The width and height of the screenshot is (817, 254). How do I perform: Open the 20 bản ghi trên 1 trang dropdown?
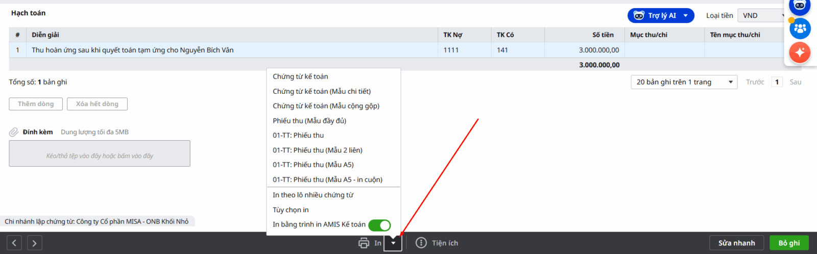[x=684, y=82]
